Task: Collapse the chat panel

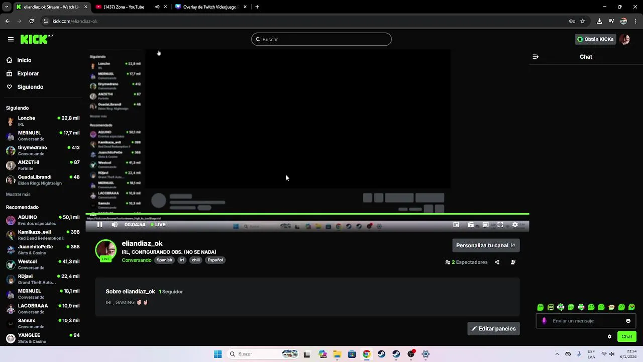Action: 535,57
